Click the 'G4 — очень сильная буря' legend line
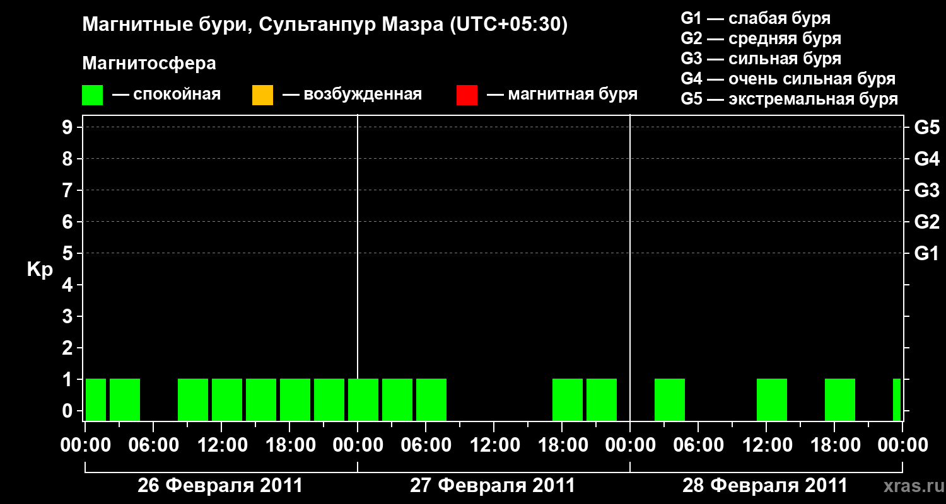The image size is (946, 504). [788, 79]
